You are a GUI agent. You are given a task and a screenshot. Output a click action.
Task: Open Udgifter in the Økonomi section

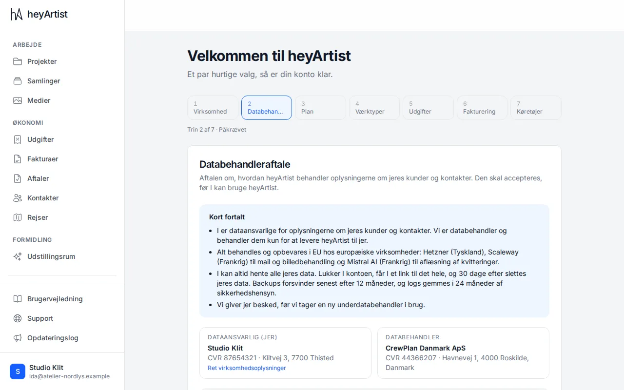tap(62, 139)
